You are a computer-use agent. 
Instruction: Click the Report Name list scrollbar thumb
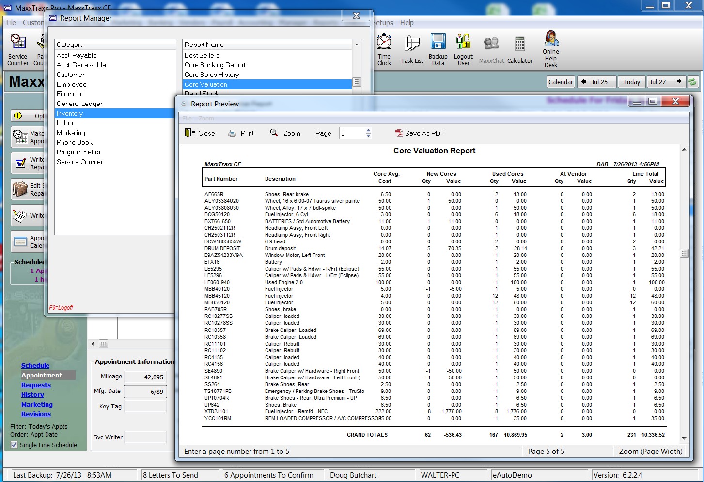tap(357, 82)
